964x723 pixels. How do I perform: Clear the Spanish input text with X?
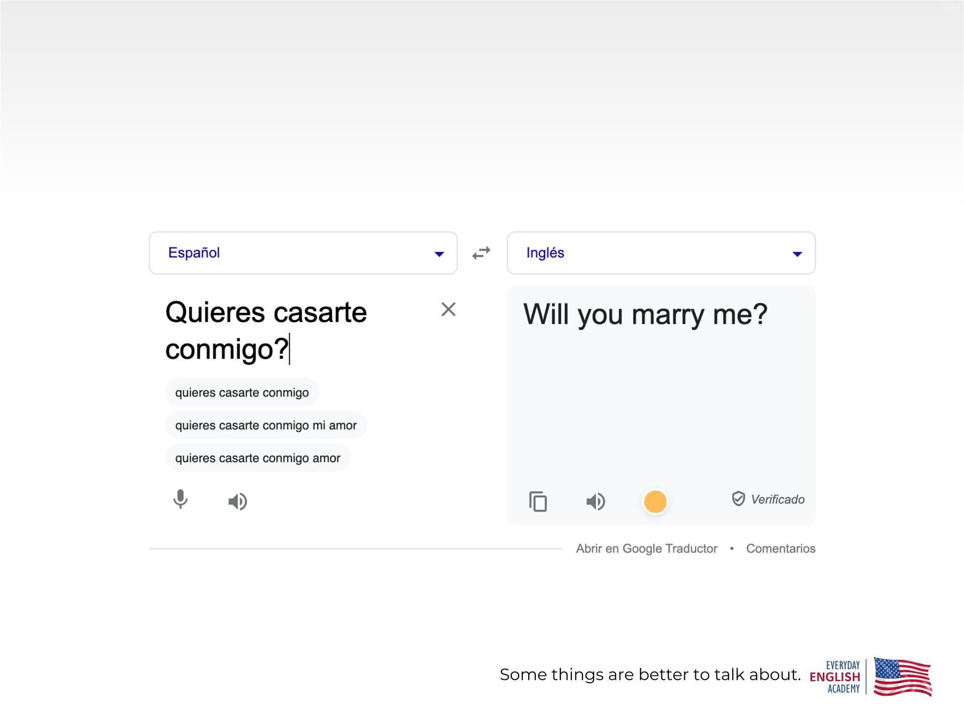tap(448, 309)
